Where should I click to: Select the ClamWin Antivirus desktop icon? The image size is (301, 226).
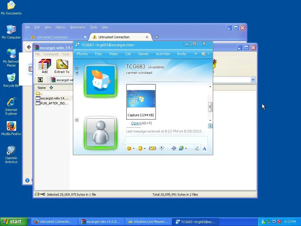click(x=11, y=154)
